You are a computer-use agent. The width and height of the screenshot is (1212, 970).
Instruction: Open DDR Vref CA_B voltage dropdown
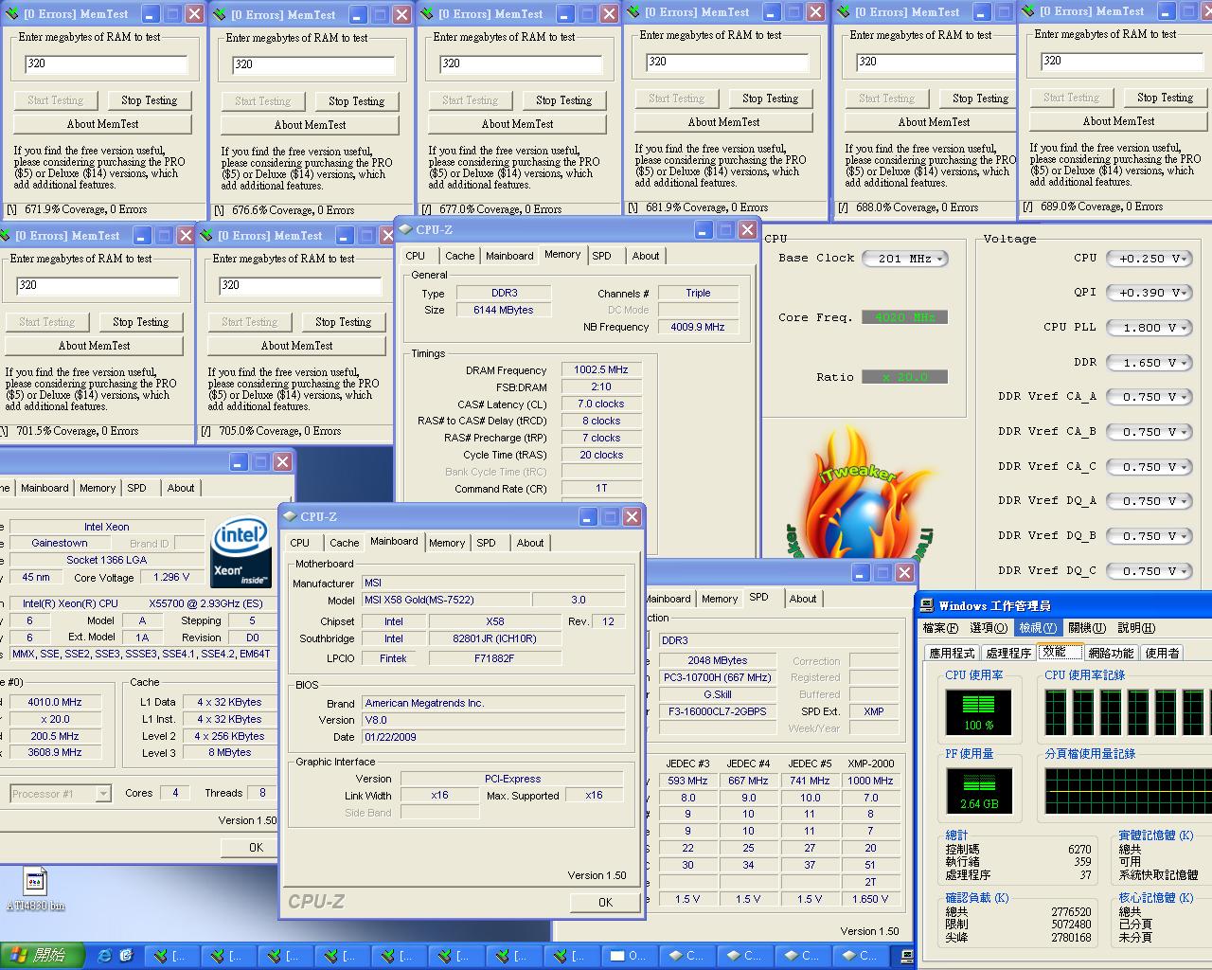[1149, 432]
